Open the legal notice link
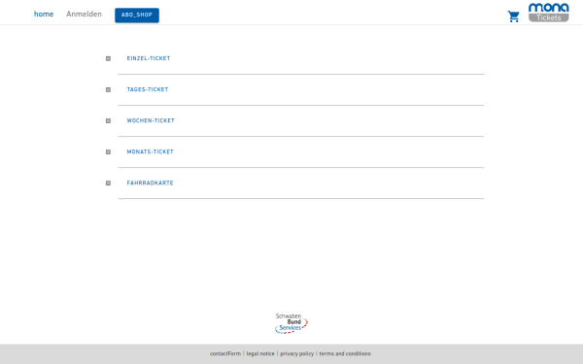 [260, 353]
